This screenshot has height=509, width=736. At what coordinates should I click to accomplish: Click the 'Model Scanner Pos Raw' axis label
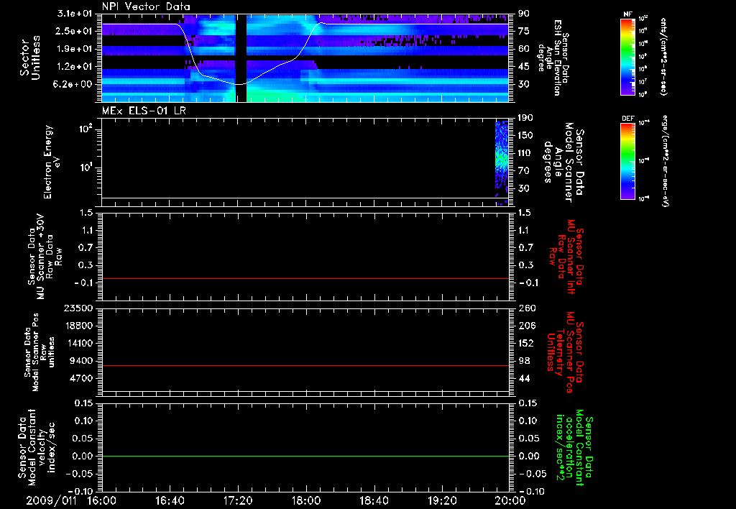(40, 352)
